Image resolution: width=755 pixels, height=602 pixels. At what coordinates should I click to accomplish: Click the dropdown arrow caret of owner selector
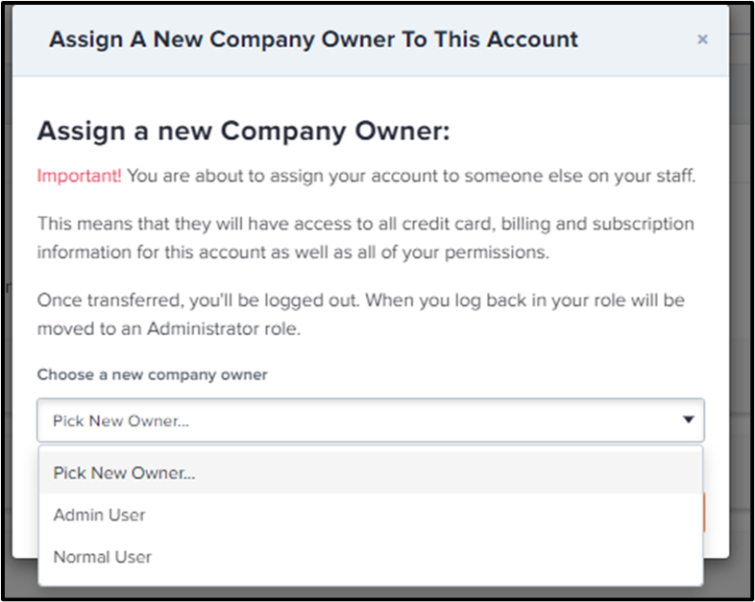(688, 420)
